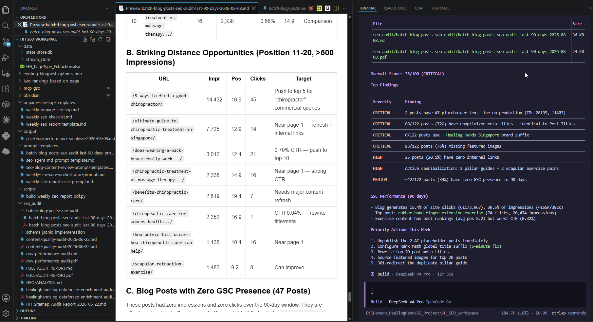The width and height of the screenshot is (593, 322).
Task: Open the container/box icon in activity bar
Action: point(6,104)
